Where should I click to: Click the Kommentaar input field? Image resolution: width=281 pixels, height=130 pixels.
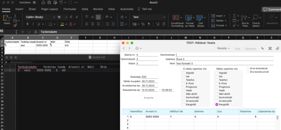tap(225, 55)
